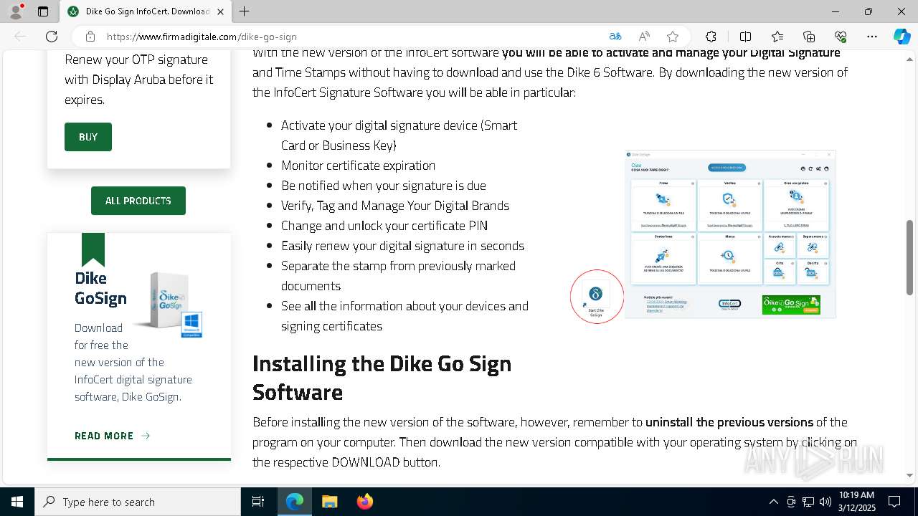Enable split screen view

745,37
